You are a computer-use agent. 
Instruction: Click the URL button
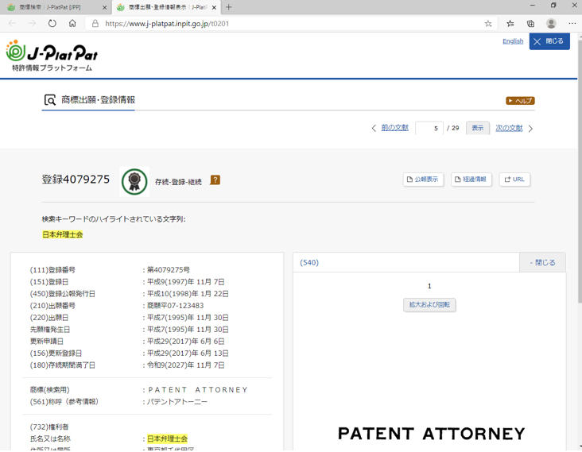click(x=514, y=180)
